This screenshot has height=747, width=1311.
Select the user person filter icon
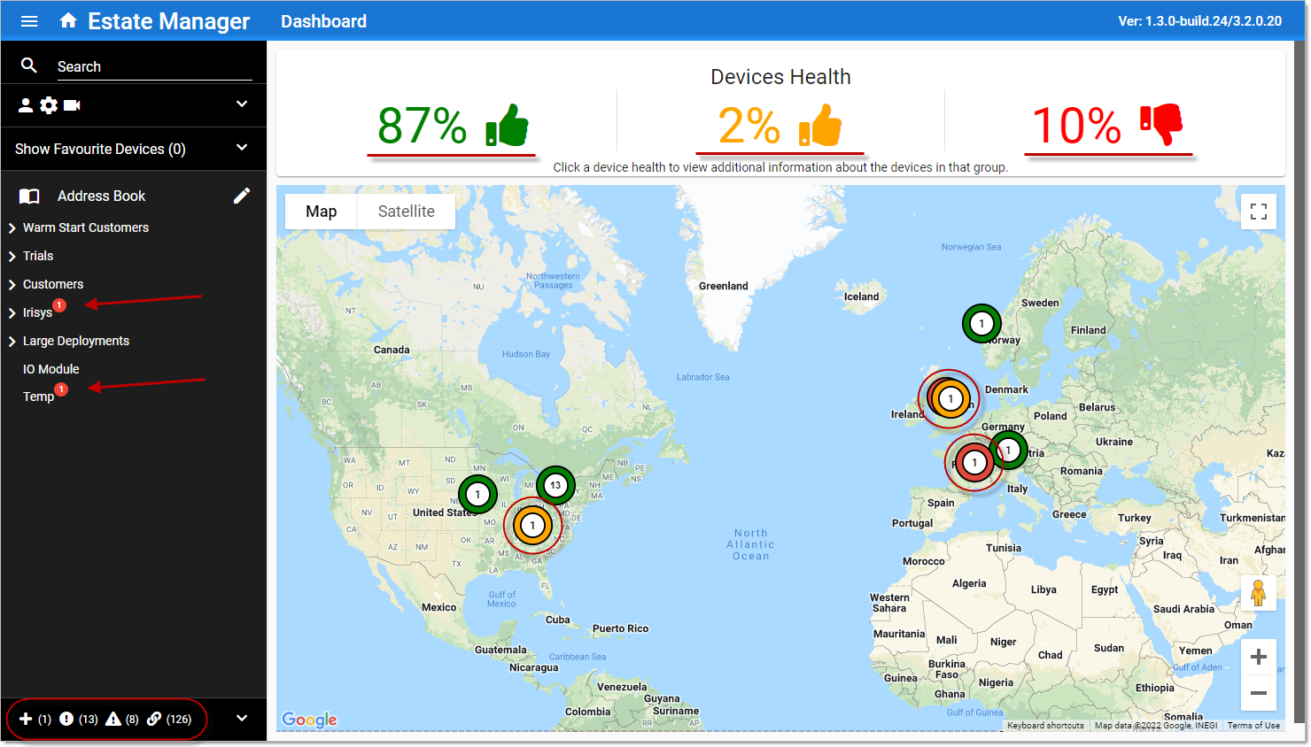pyautogui.click(x=26, y=105)
